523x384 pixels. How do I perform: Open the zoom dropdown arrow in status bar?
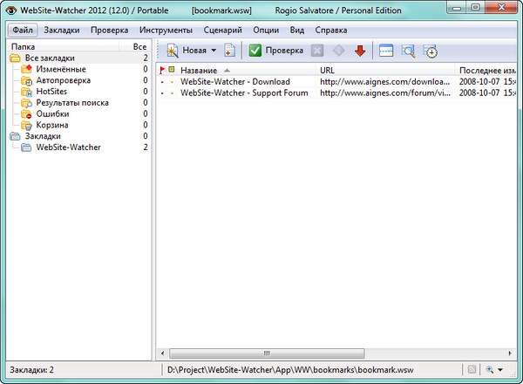pos(500,370)
